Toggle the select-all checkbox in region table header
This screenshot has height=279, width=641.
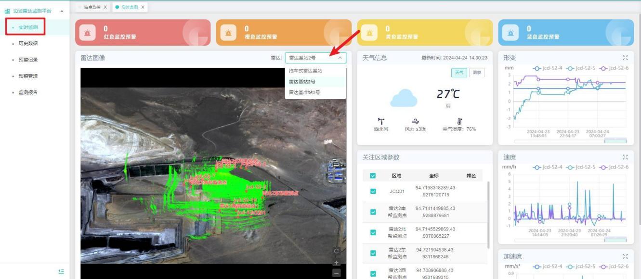[373, 176]
